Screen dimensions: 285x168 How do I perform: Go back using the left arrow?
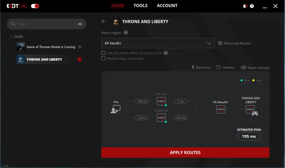coord(104,21)
